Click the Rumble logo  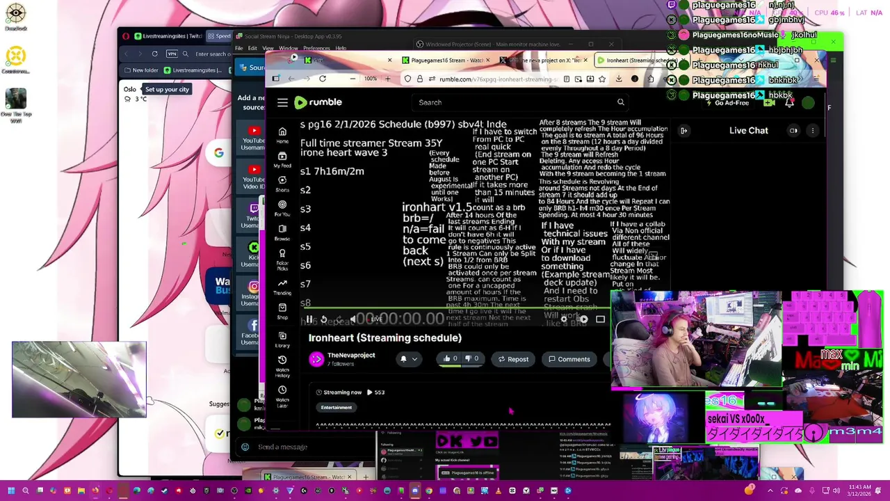[318, 102]
